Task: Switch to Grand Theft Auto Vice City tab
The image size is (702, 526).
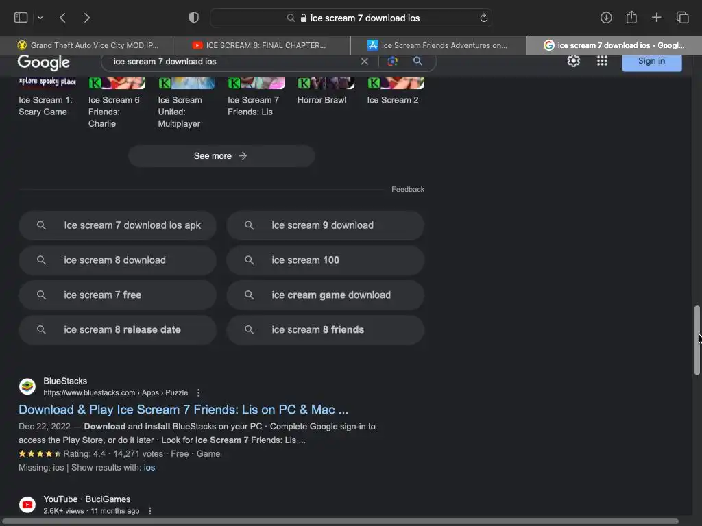Action: click(x=87, y=45)
